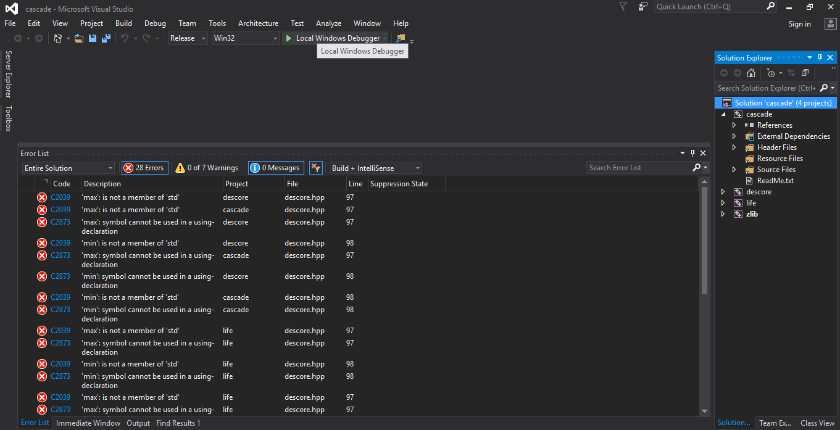Image resolution: width=840 pixels, height=430 pixels.
Task: Click the Save All toolbar icon
Action: 106,38
